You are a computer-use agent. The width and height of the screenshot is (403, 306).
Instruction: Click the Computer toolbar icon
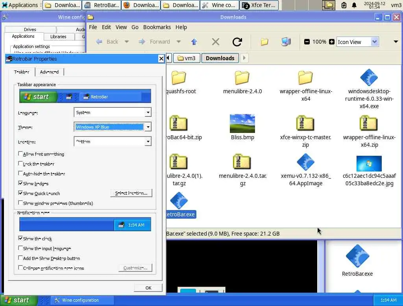point(286,42)
